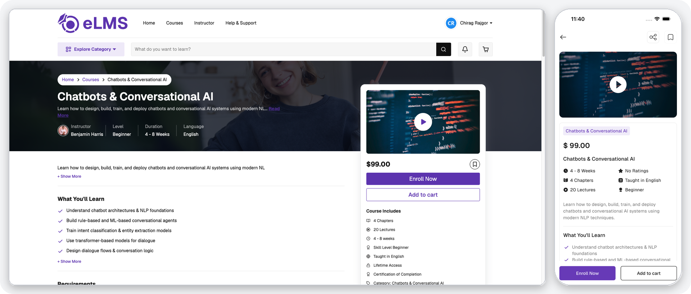
Task: Expand Show More under What You'll Learn
Action: point(69,261)
